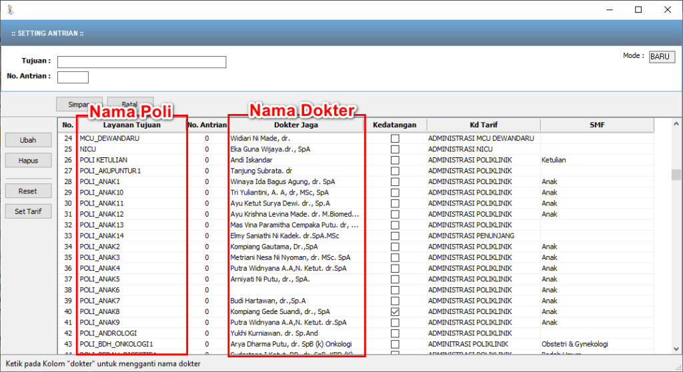
Task: Click the SMF column header
Action: 596,125
